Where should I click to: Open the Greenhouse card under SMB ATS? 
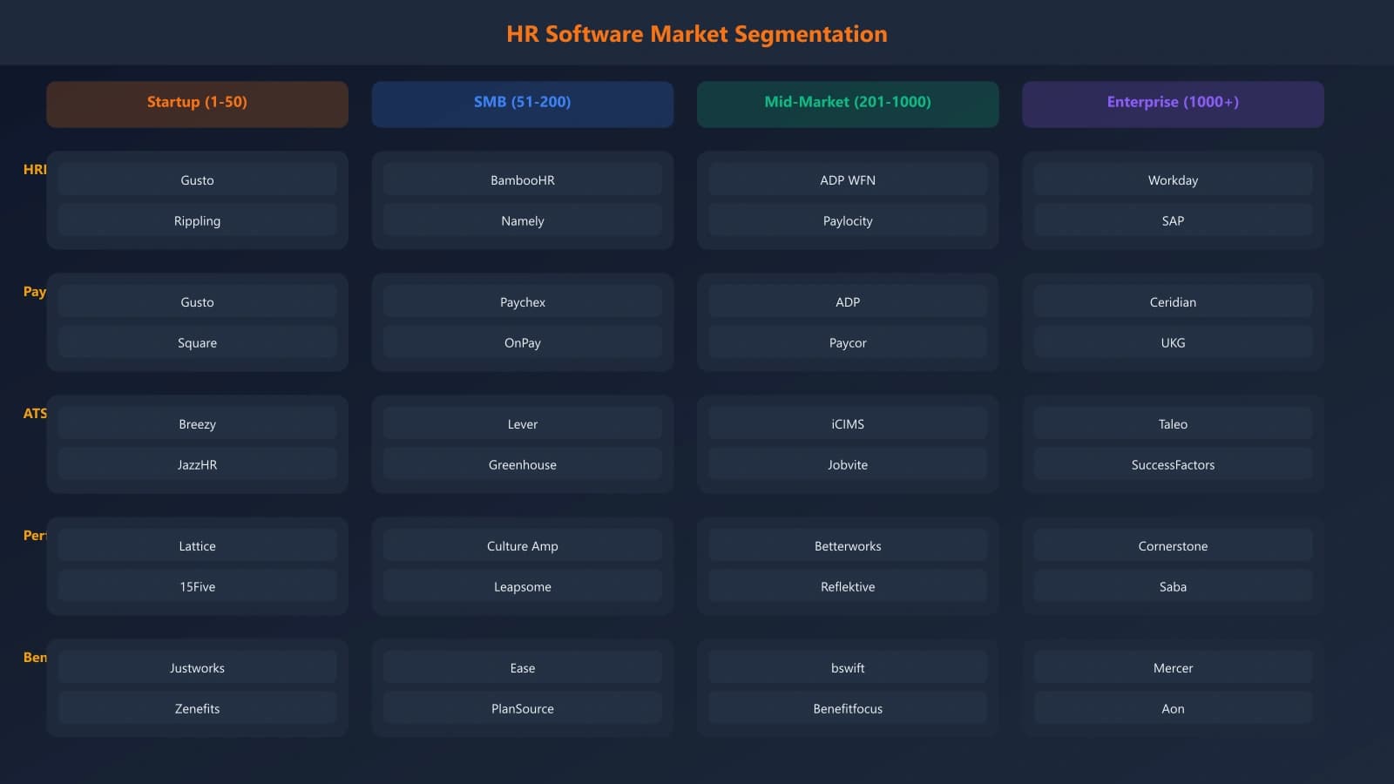tap(522, 464)
